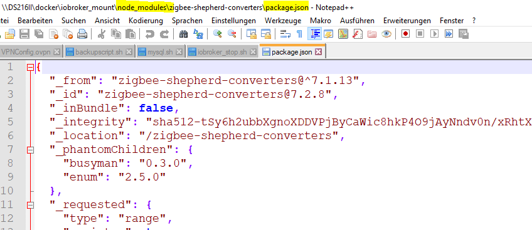Close the package.json tab

click(318, 52)
